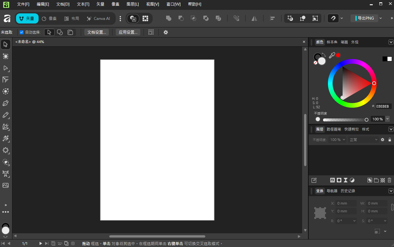Click the edit layer icon at the Layers panel bottom
The height and width of the screenshot is (247, 394).
(x=314, y=180)
